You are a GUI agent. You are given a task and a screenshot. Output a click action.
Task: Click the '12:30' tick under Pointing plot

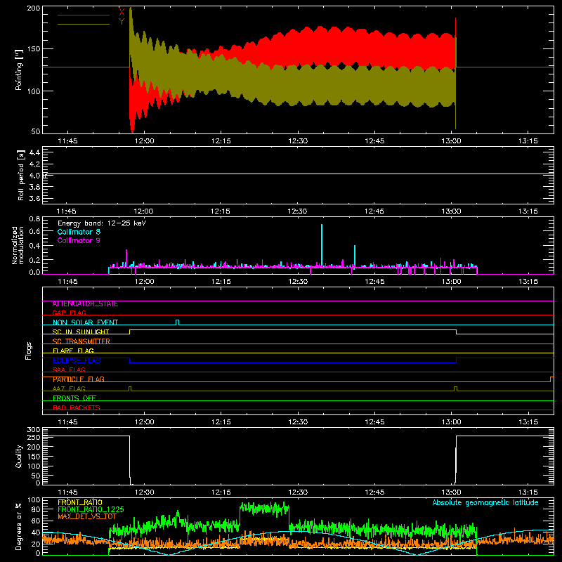298,141
